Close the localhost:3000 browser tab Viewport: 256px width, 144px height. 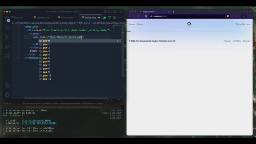tap(169, 12)
